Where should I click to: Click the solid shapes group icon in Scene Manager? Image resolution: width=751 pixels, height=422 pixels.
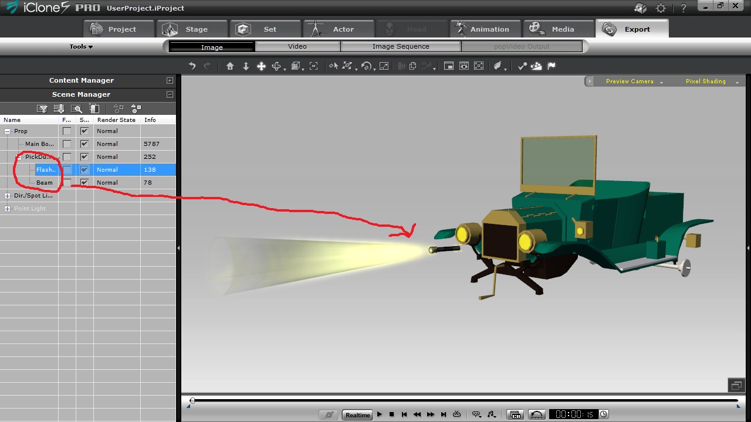pos(136,108)
